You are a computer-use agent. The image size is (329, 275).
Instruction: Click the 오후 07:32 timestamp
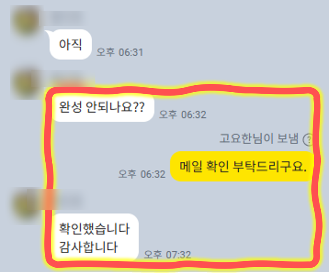pyautogui.click(x=168, y=255)
